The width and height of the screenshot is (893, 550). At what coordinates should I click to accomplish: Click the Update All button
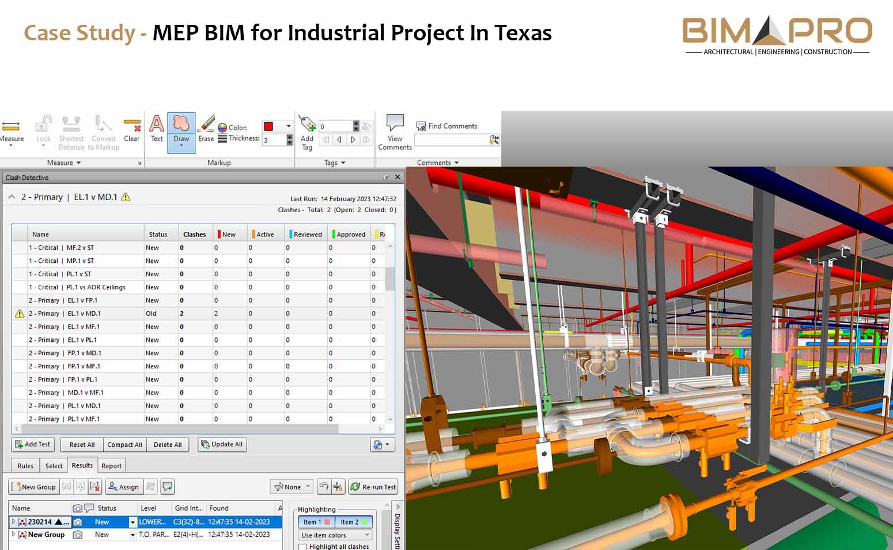point(222,444)
